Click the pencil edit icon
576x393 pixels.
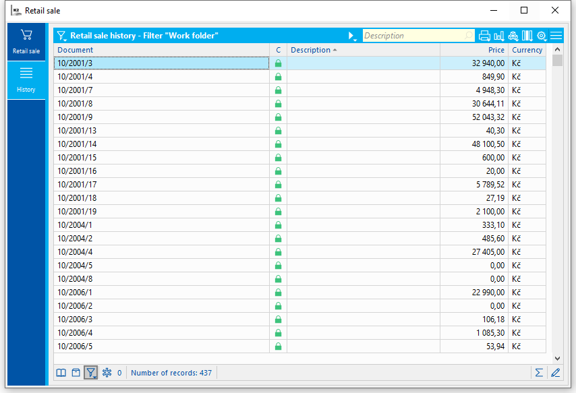pos(556,373)
